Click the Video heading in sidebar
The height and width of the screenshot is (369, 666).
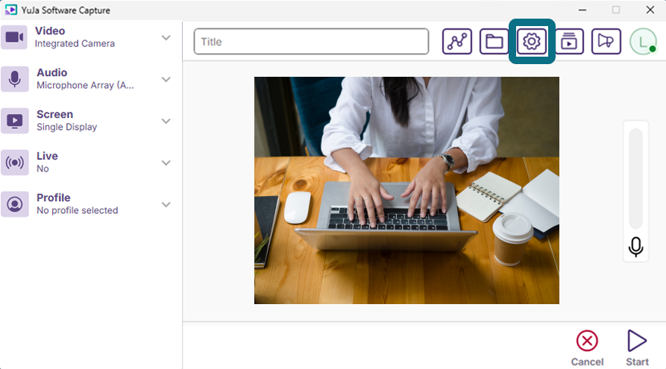pos(50,31)
